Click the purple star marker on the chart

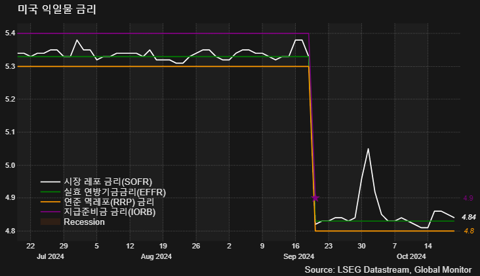click(x=315, y=197)
